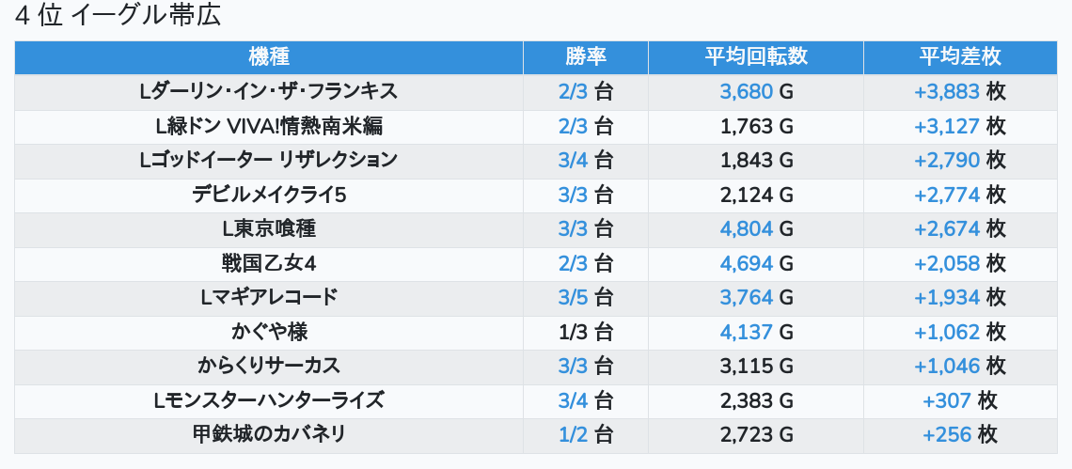Screen dimensions: 1072x469
Task: Select the Lダーリン･イン･ザ･フランキス row name
Action: (x=269, y=91)
